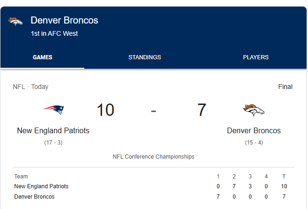Click the 1st in AFC West subtitle
The image size is (308, 209).
click(54, 33)
